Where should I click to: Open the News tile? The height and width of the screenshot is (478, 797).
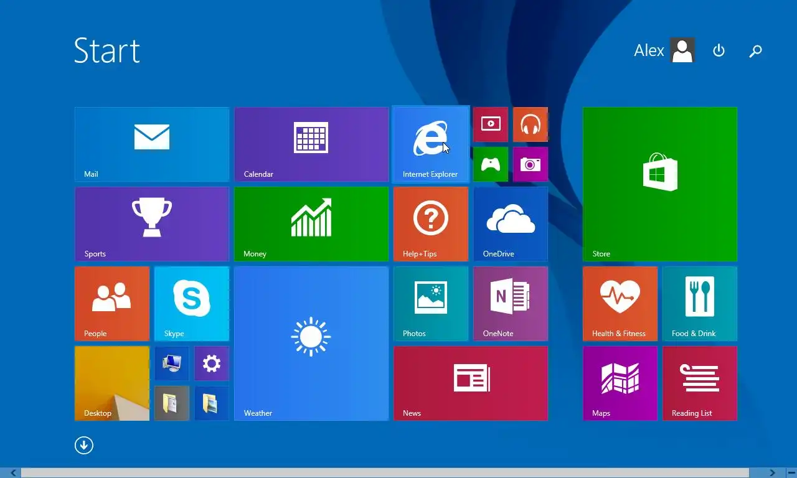471,383
